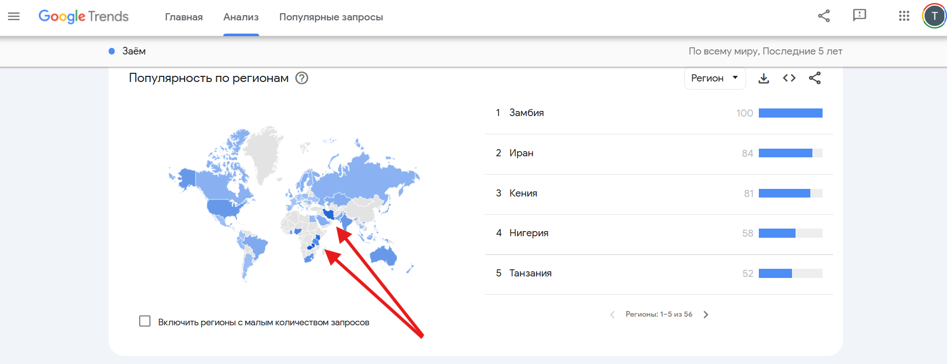Expand the Регион dropdown

coord(714,78)
